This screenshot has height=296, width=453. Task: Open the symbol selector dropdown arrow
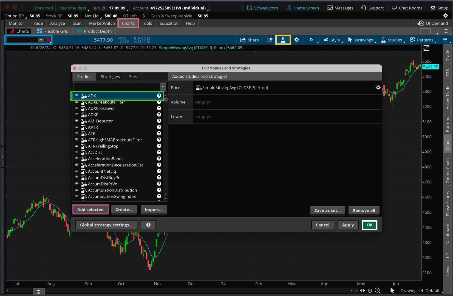[41, 40]
